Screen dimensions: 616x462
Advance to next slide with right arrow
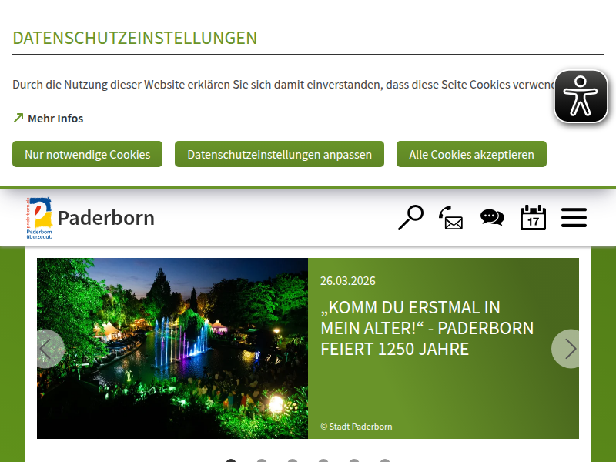tap(568, 349)
